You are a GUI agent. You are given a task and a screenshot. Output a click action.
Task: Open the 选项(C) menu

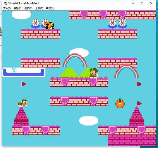pos(28,8)
